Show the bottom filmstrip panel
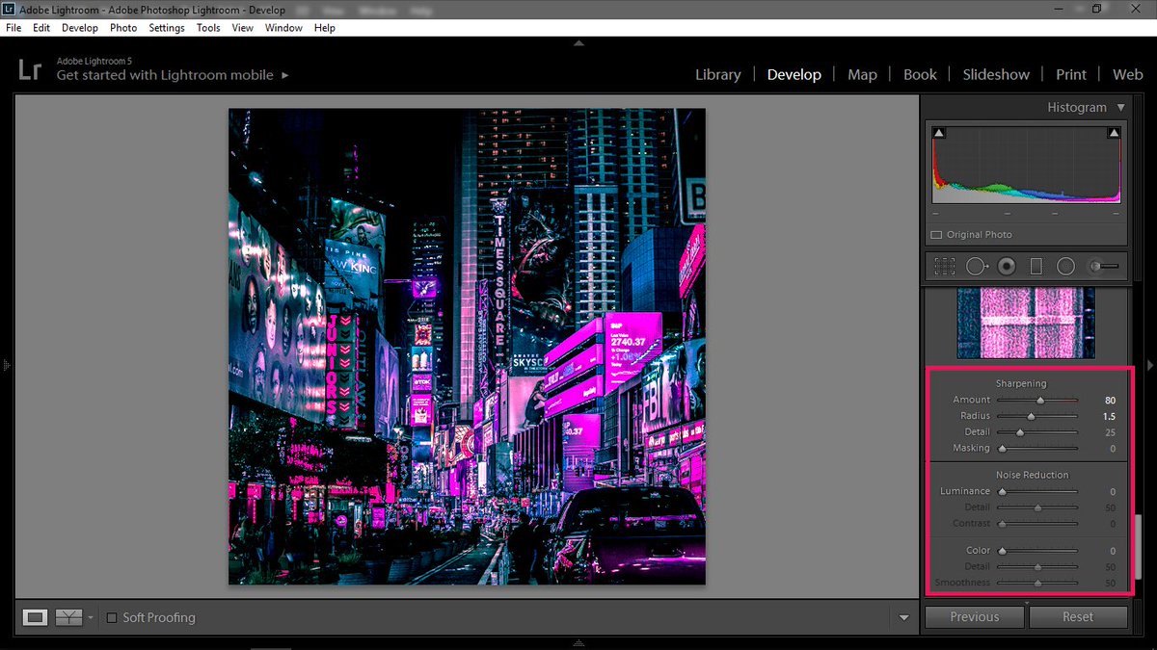This screenshot has height=650, width=1157. (578, 642)
